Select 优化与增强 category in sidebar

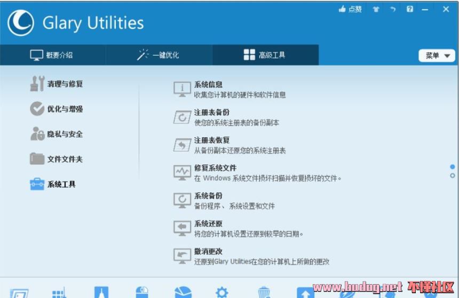pyautogui.click(x=57, y=109)
